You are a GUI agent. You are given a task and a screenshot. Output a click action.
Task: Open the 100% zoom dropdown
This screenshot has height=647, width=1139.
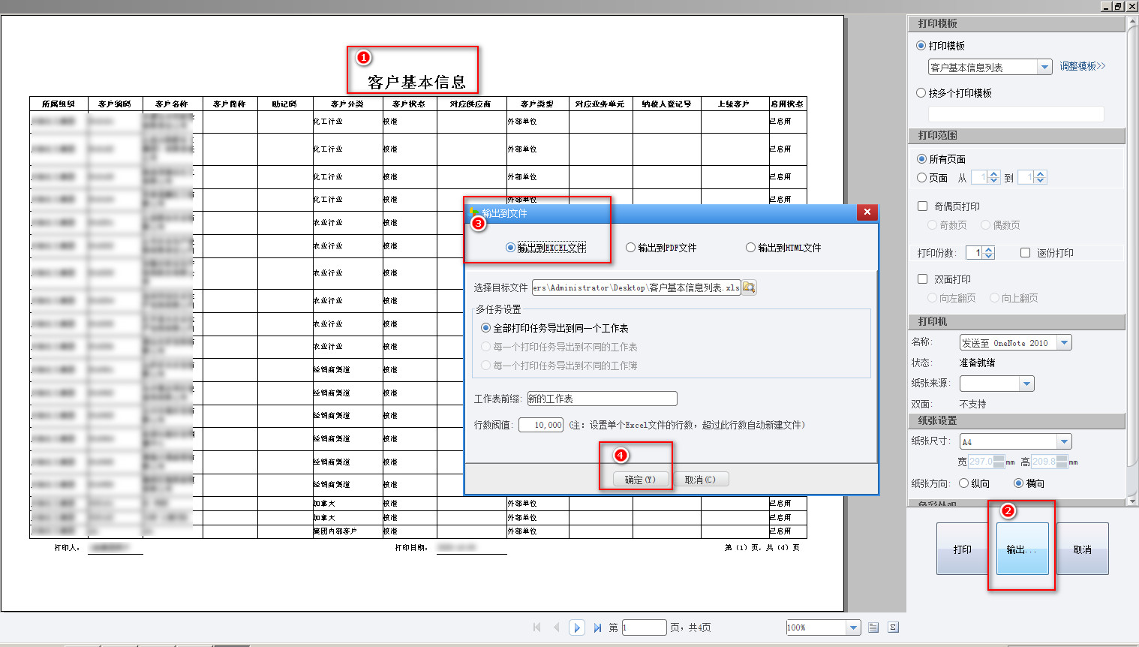pyautogui.click(x=853, y=627)
